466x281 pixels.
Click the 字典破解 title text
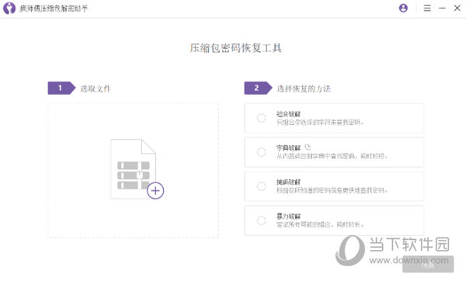click(x=288, y=148)
